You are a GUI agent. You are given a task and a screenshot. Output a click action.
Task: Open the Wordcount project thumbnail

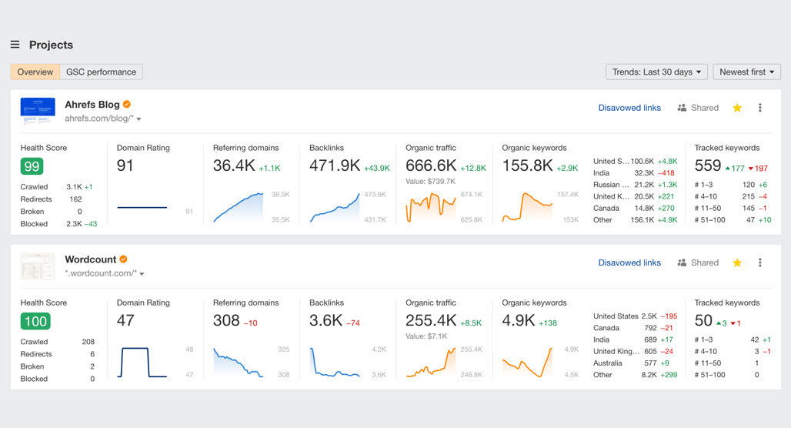[38, 266]
